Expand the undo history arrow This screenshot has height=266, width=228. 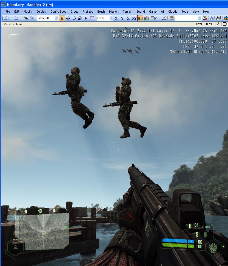11,18
